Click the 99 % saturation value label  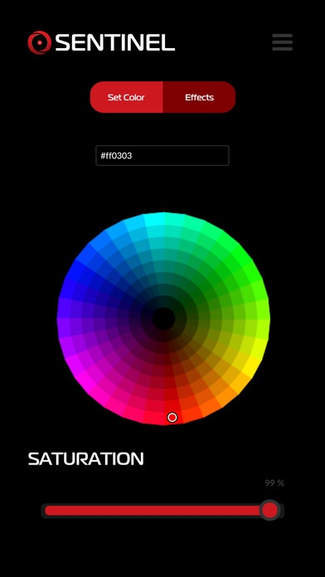coord(274,482)
